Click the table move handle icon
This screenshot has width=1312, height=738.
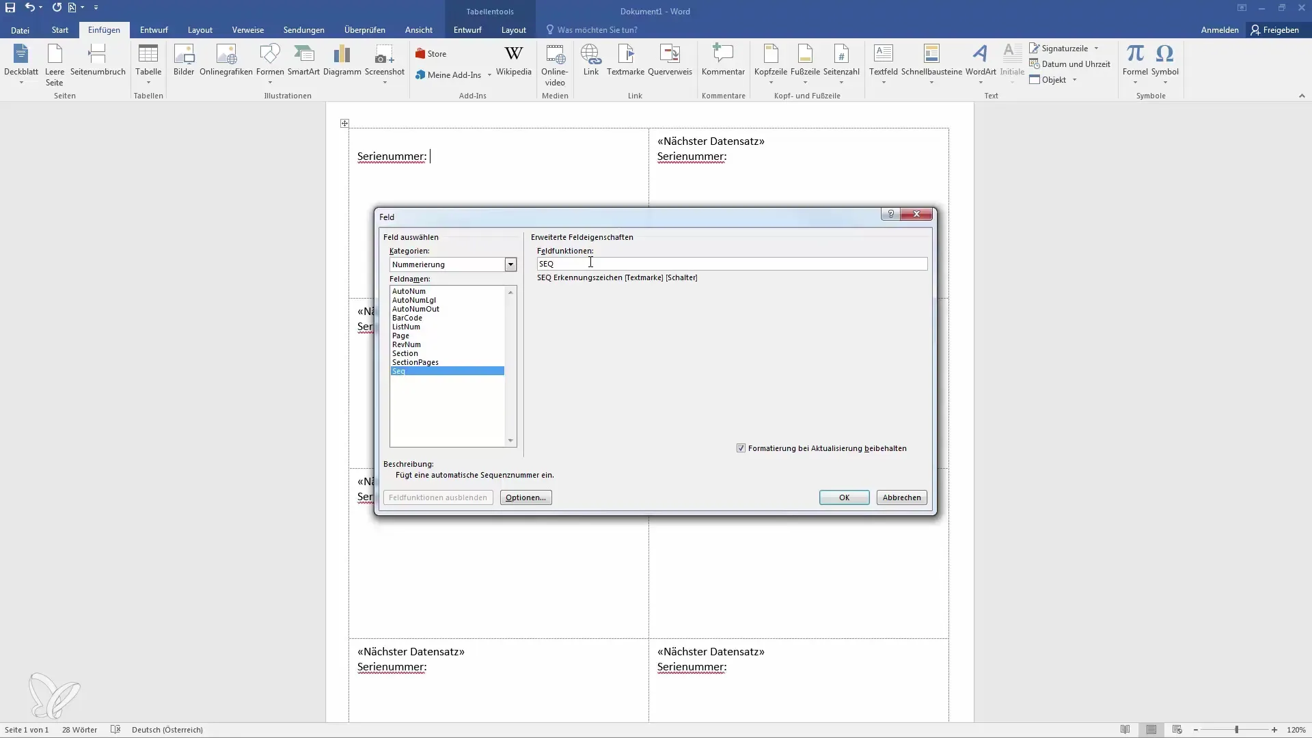click(x=344, y=124)
